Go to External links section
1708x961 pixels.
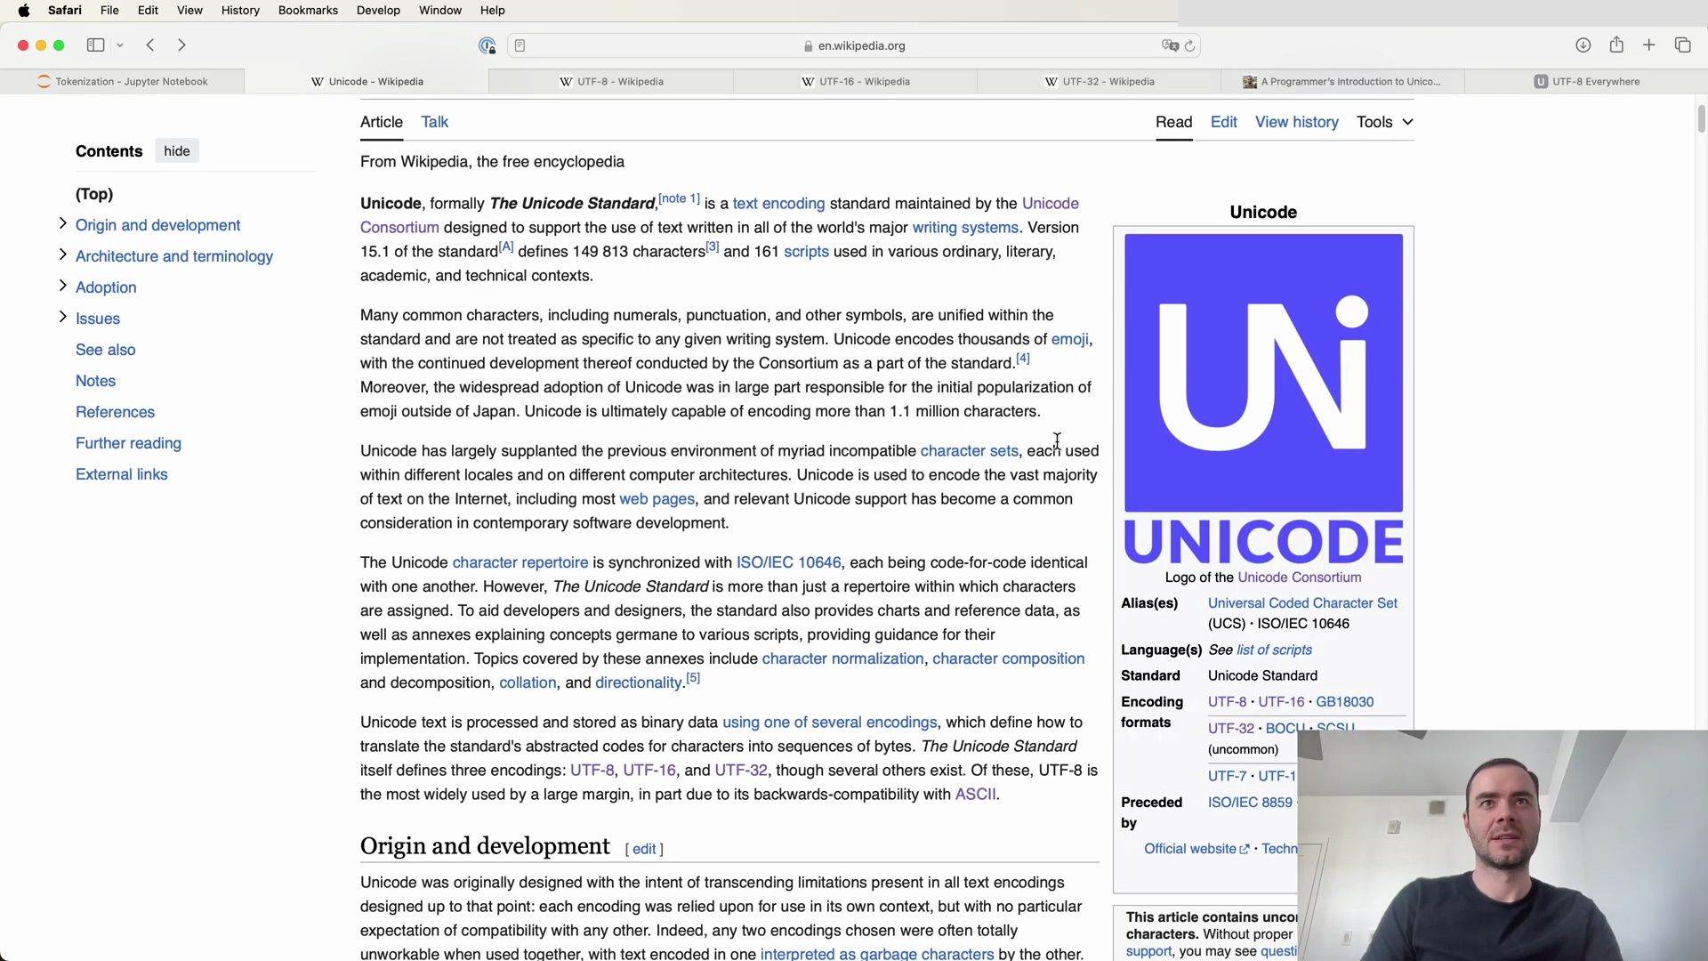(121, 474)
